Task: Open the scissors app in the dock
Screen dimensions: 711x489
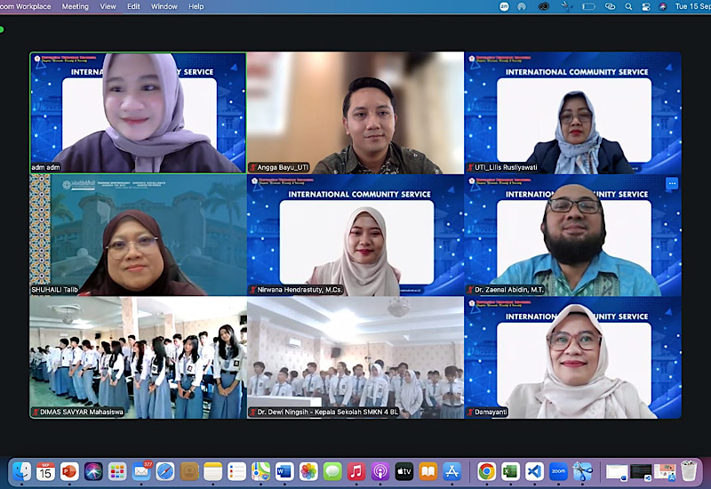Action: pyautogui.click(x=582, y=472)
